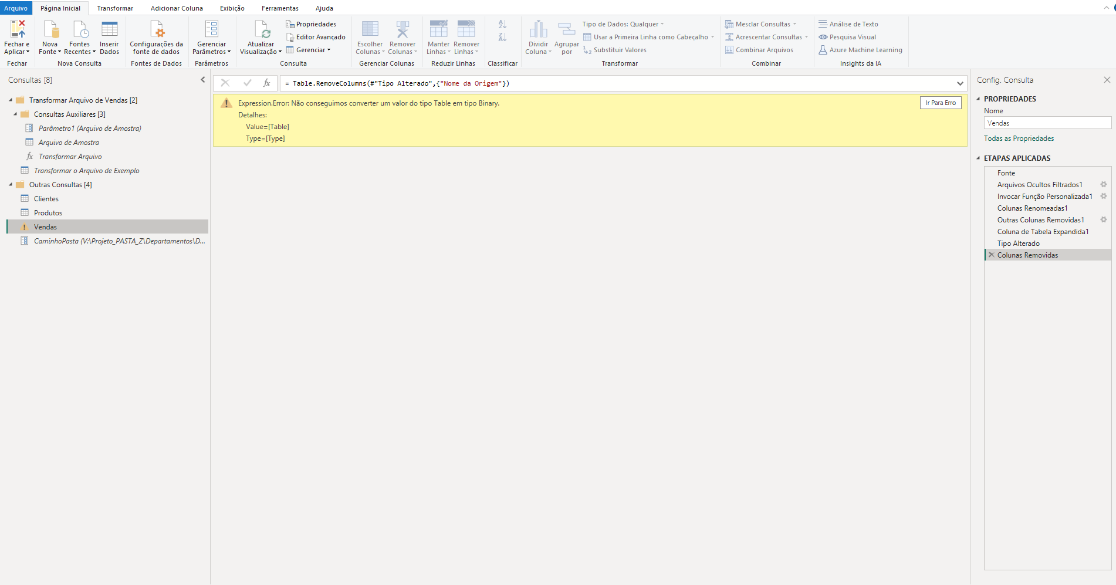Click Acrescentar Consultas
This screenshot has width=1116, height=585.
coord(766,37)
